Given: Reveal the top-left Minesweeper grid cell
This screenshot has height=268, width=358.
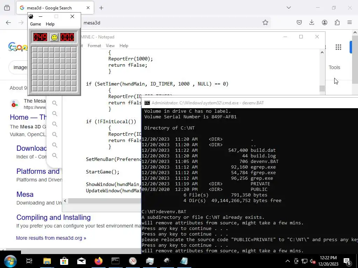Looking at the screenshot, I should point(35,50).
